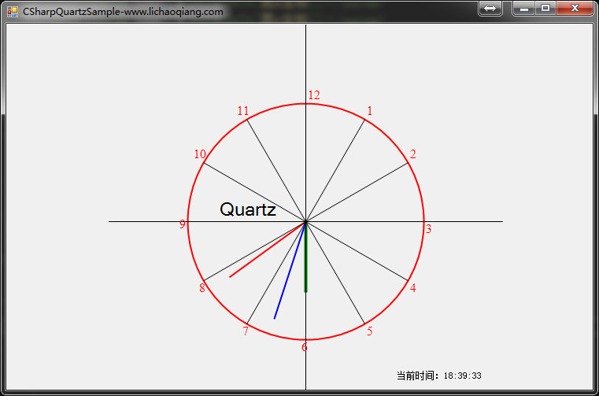Click the number 1 on the clock dial
The width and height of the screenshot is (599, 396).
370,111
